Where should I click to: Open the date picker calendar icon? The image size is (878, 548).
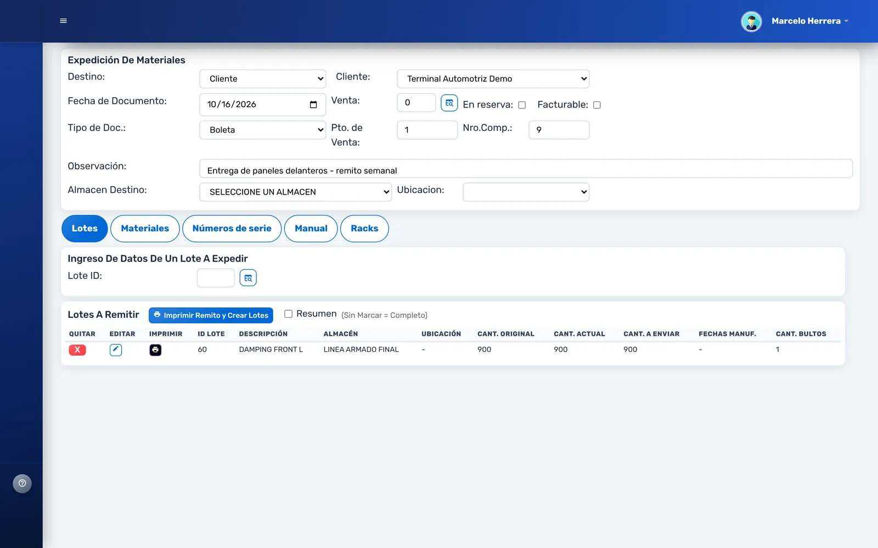313,105
